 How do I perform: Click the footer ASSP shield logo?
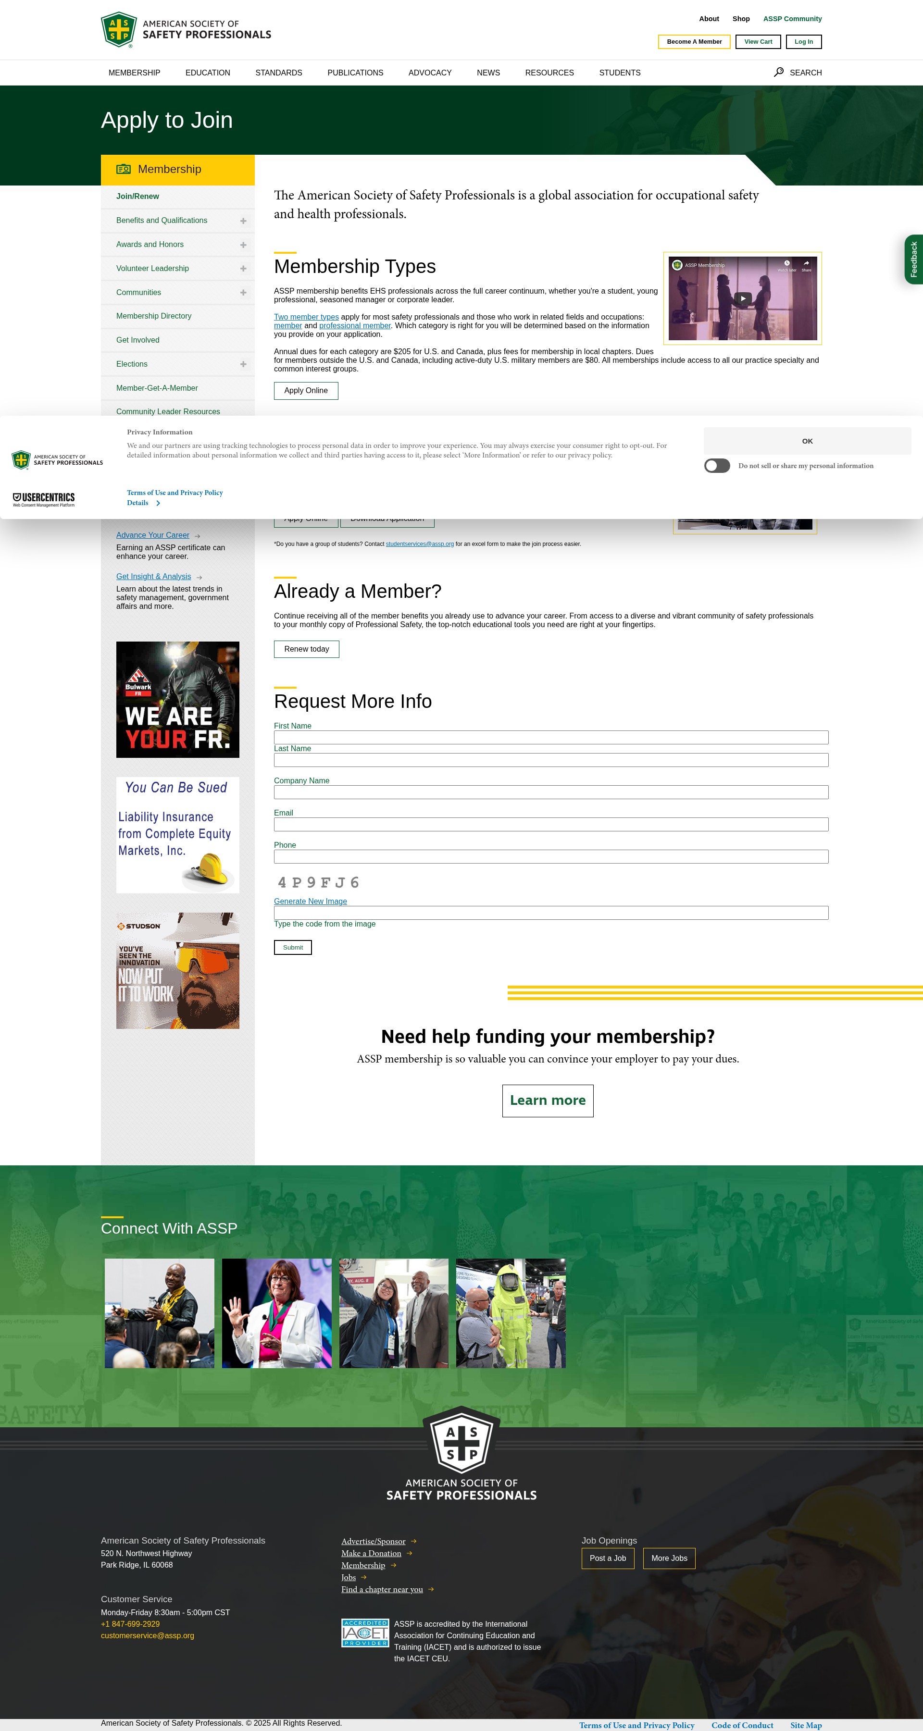(461, 1440)
